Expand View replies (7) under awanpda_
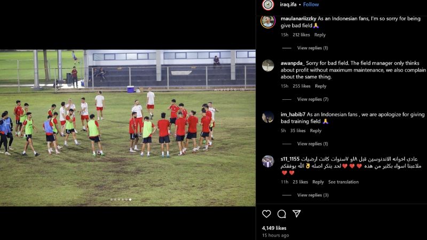Screen dimensions: 427x240 [313, 99]
